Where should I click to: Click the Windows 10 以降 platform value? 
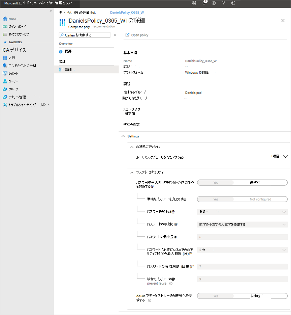click(197, 73)
